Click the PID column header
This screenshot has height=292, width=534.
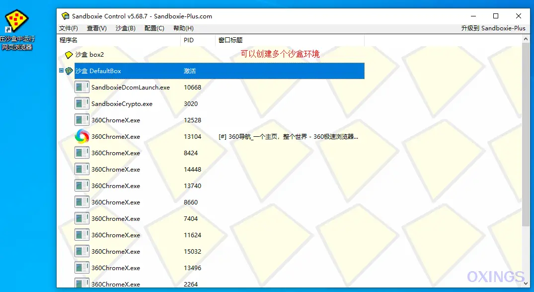coord(198,40)
